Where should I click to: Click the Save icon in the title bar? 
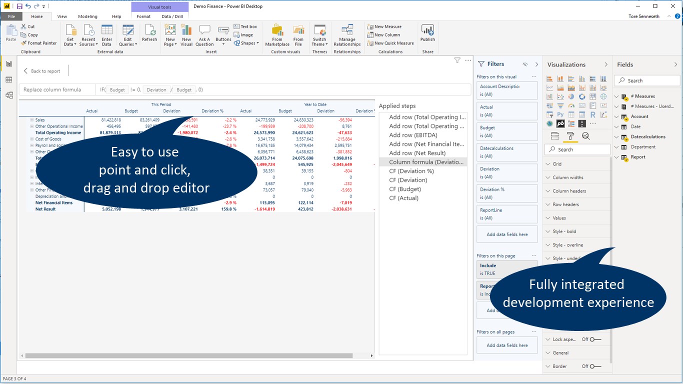coord(19,6)
